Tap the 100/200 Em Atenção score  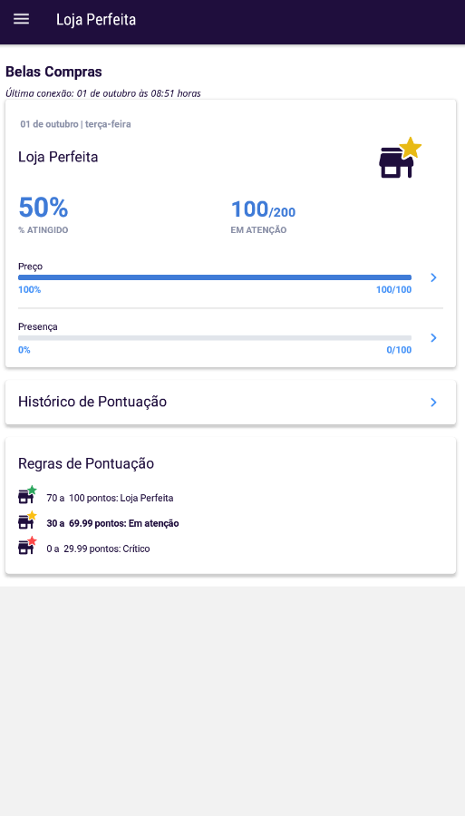(x=263, y=209)
